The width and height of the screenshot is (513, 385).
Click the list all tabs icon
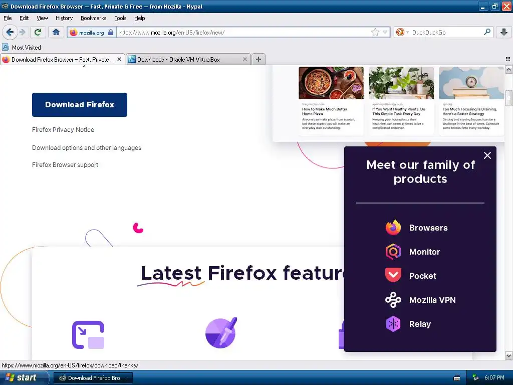pos(508,59)
